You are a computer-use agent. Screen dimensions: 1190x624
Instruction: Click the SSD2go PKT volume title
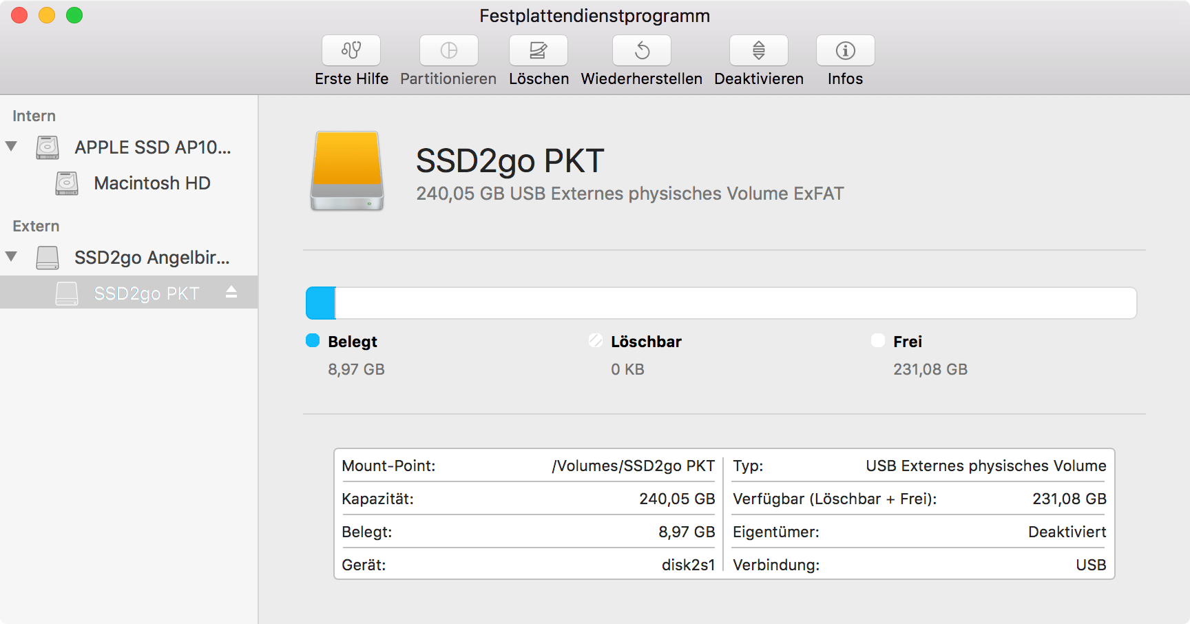pyautogui.click(x=510, y=160)
